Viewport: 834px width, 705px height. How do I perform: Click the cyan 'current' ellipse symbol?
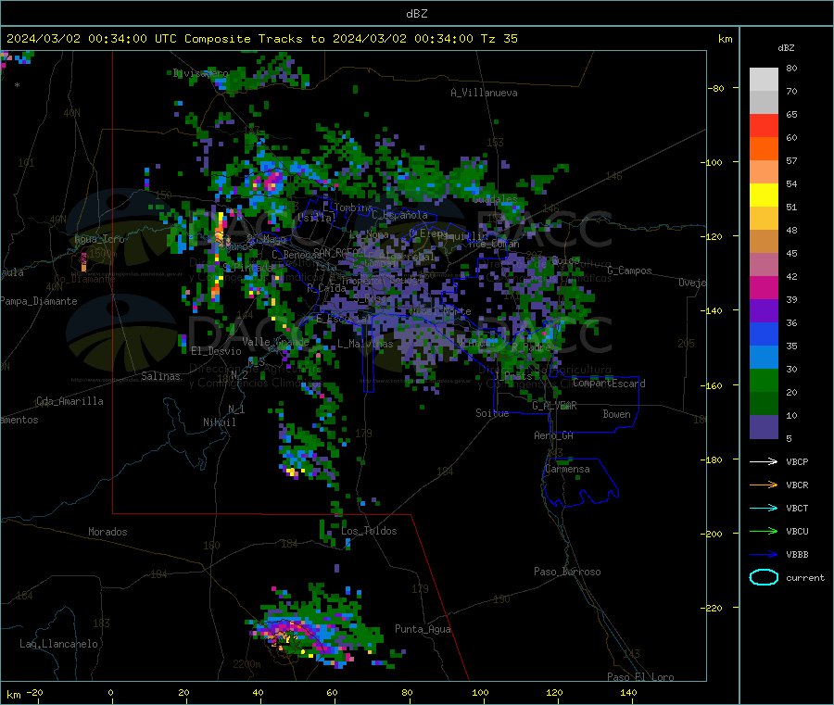pyautogui.click(x=764, y=577)
